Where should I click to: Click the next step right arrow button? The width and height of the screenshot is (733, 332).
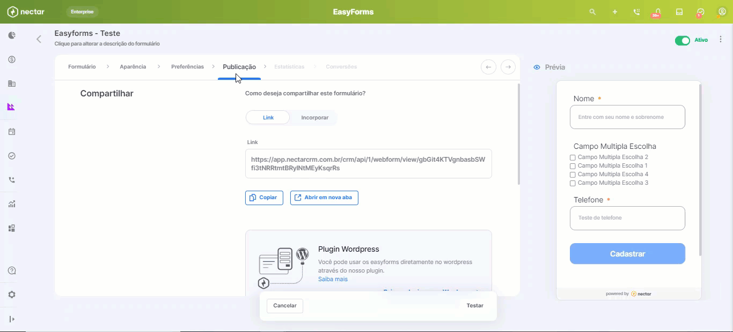508,67
